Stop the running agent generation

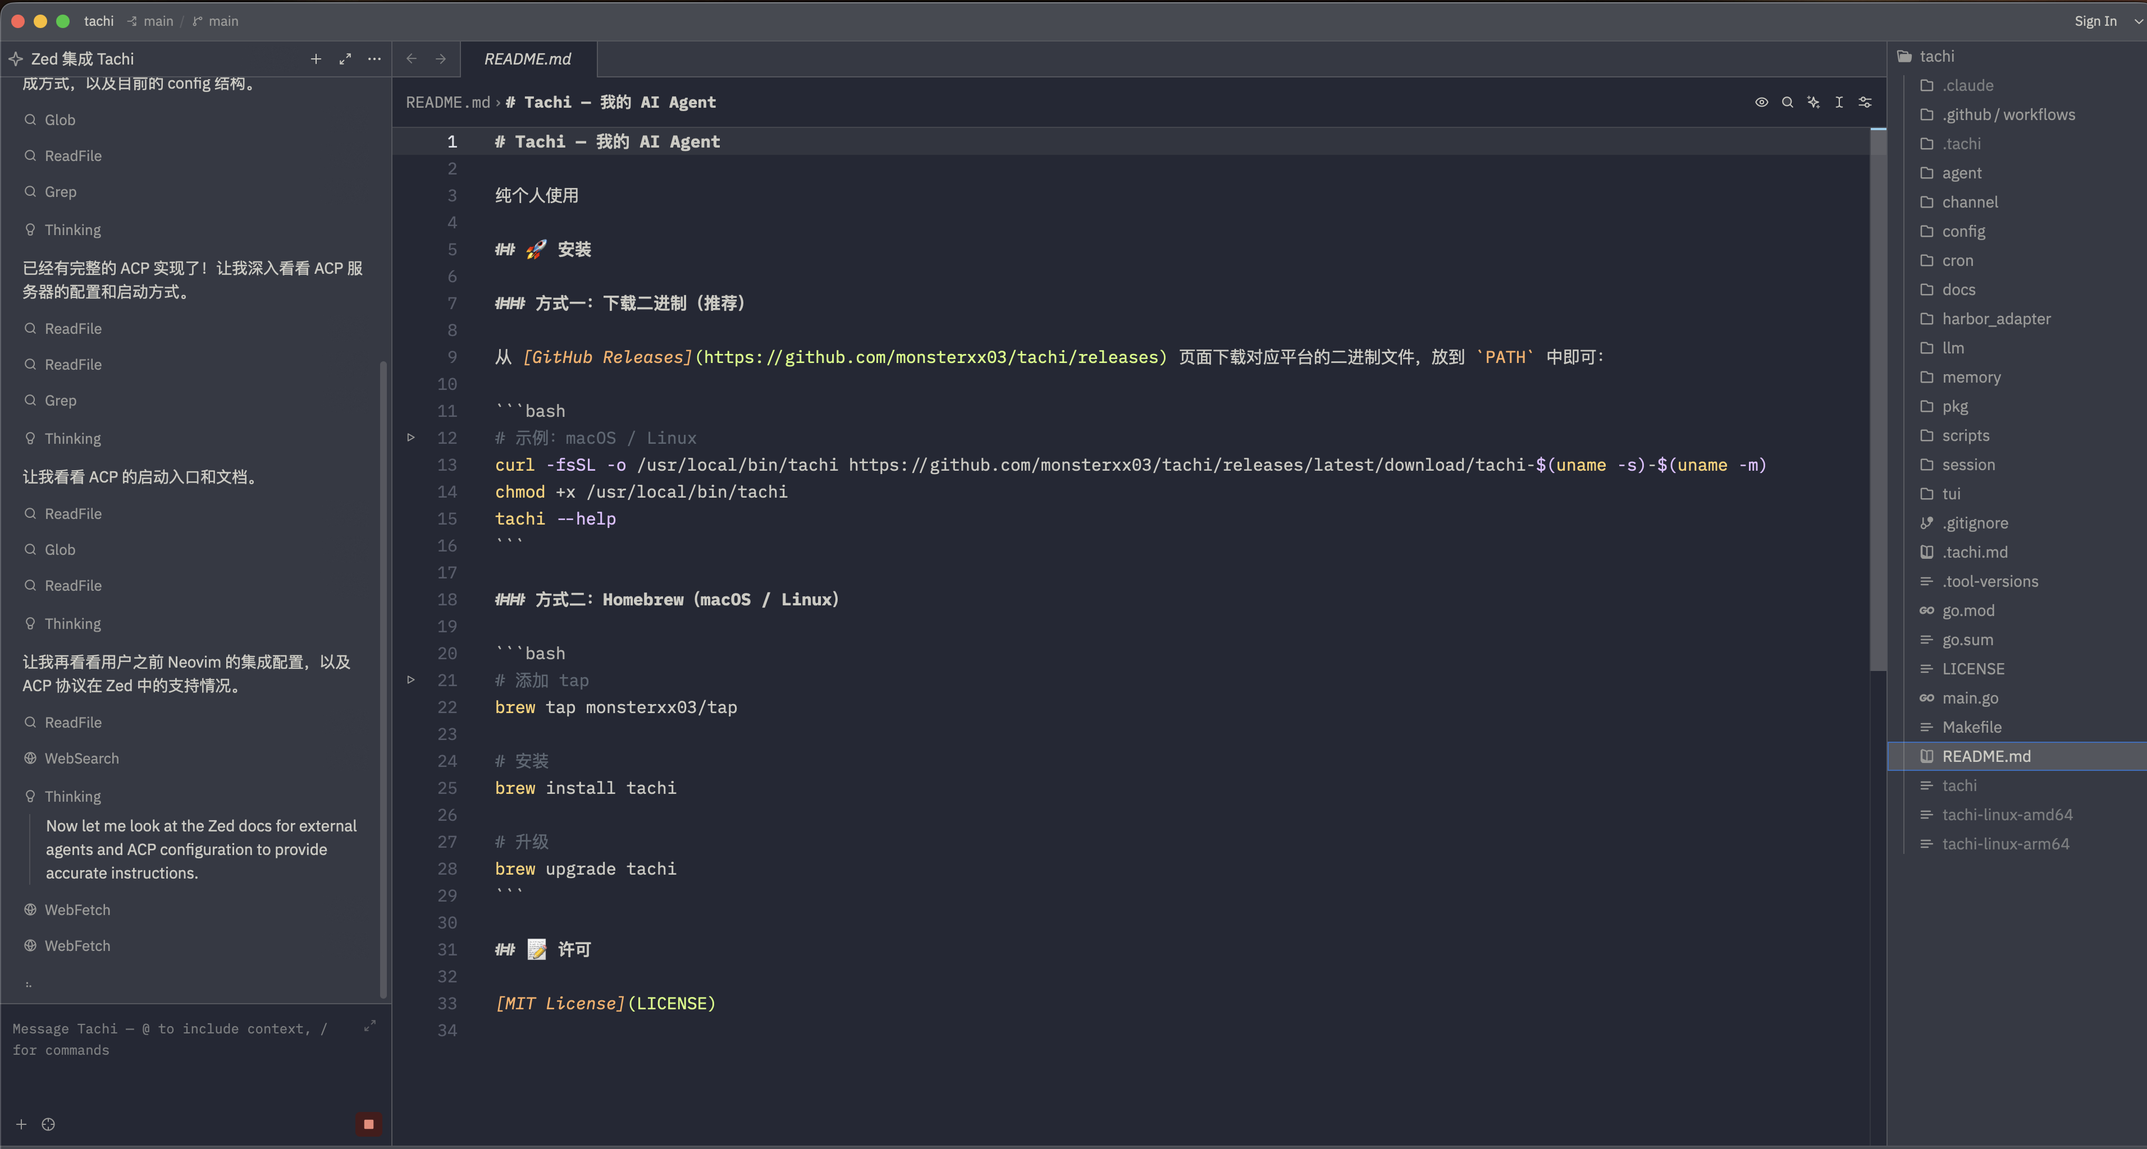[x=368, y=1124]
